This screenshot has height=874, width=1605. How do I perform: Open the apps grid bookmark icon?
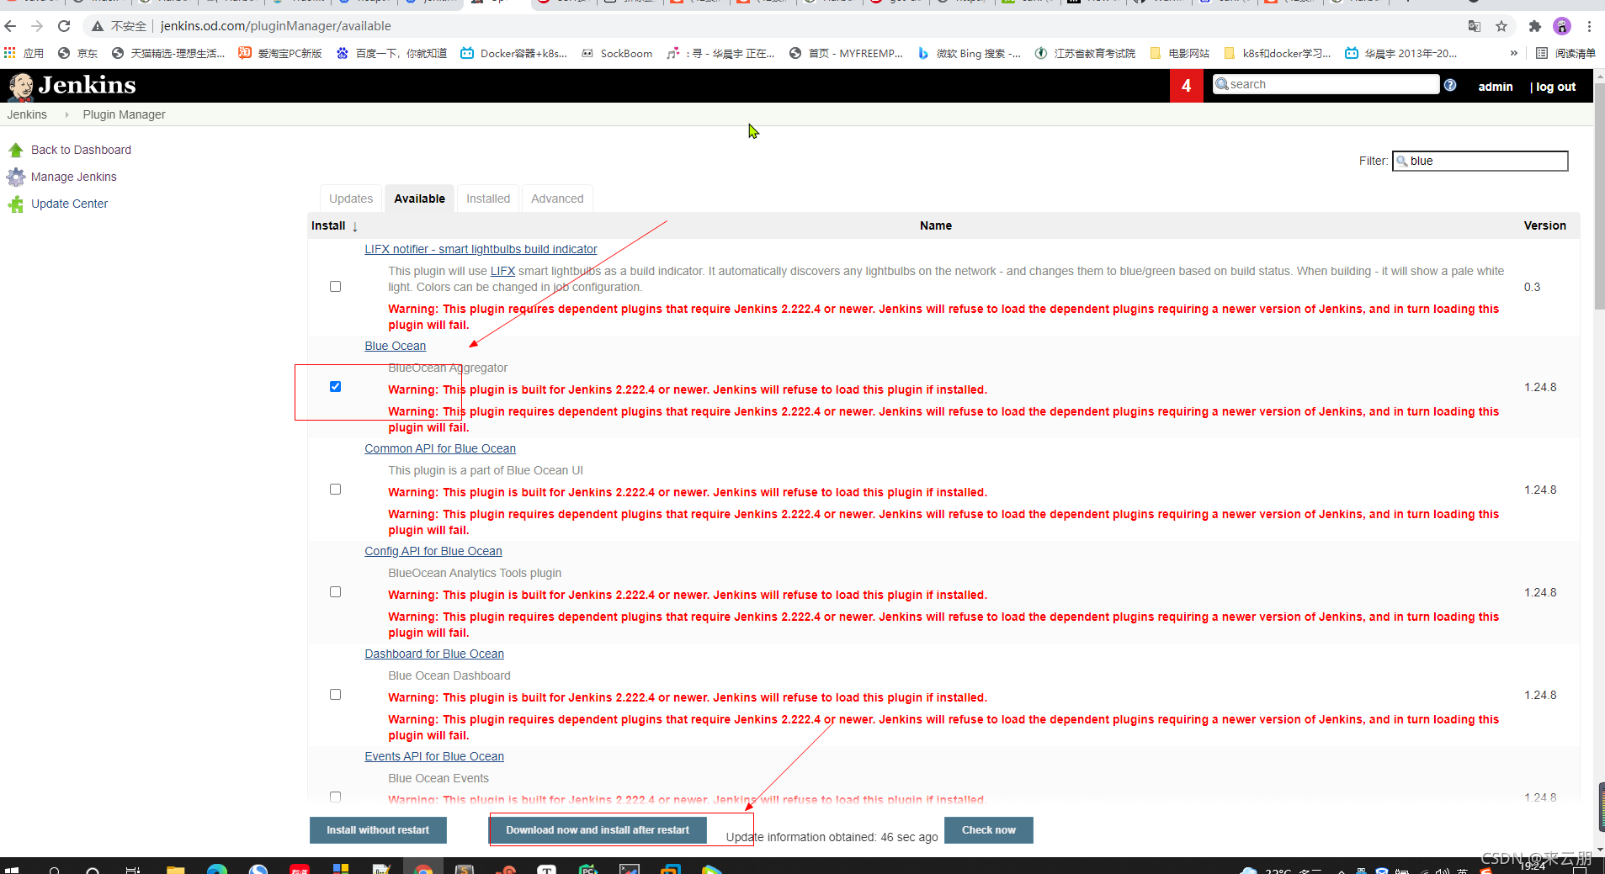click(x=10, y=53)
